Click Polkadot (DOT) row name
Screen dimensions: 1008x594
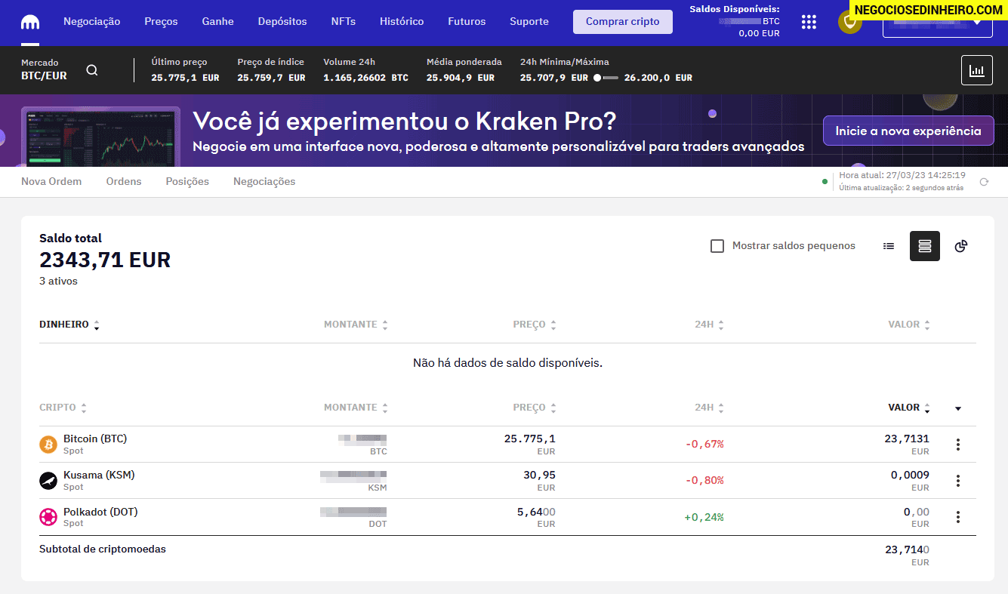[100, 512]
